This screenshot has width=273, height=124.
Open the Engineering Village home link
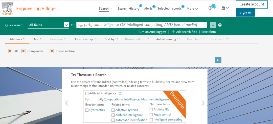point(36,9)
